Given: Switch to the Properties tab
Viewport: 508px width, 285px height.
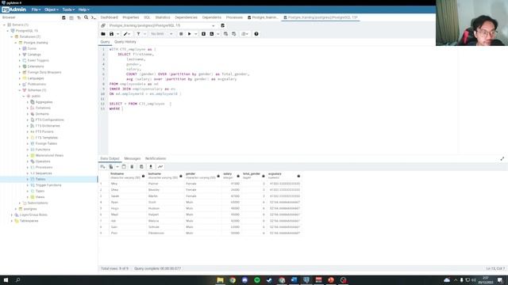Looking at the screenshot, I should 130,17.
